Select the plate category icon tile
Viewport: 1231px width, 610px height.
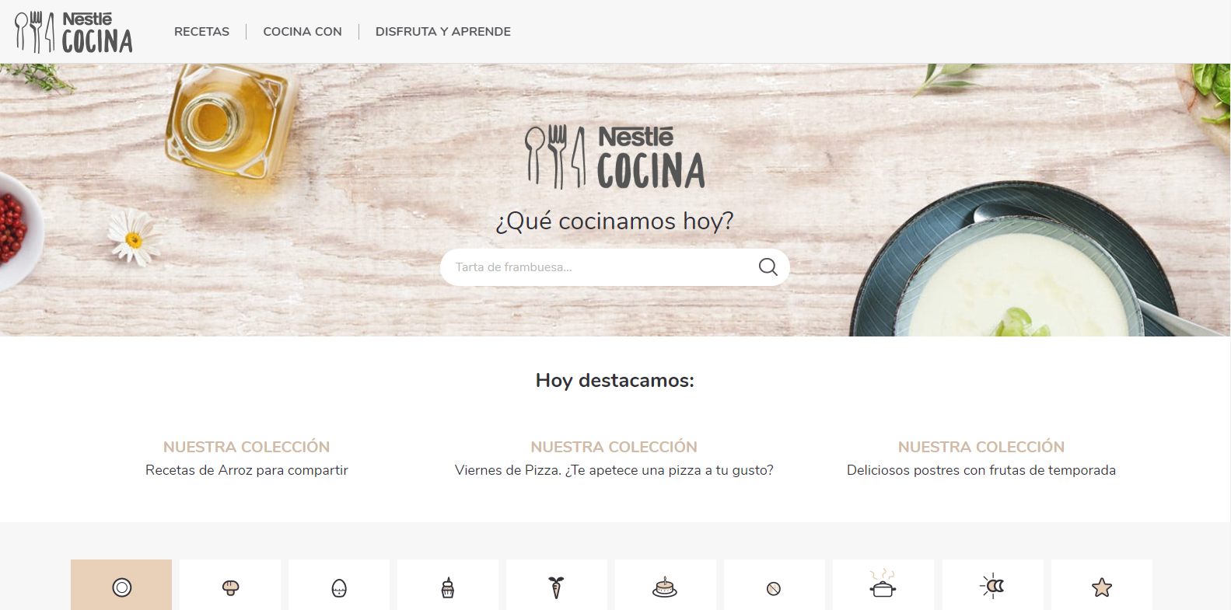point(121,587)
